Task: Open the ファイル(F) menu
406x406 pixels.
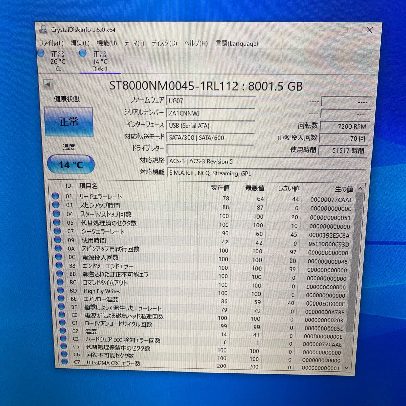Action: click(51, 43)
